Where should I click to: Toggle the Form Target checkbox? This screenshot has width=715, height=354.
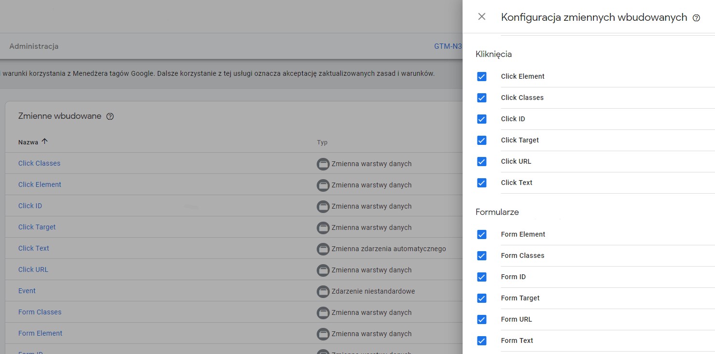point(481,298)
